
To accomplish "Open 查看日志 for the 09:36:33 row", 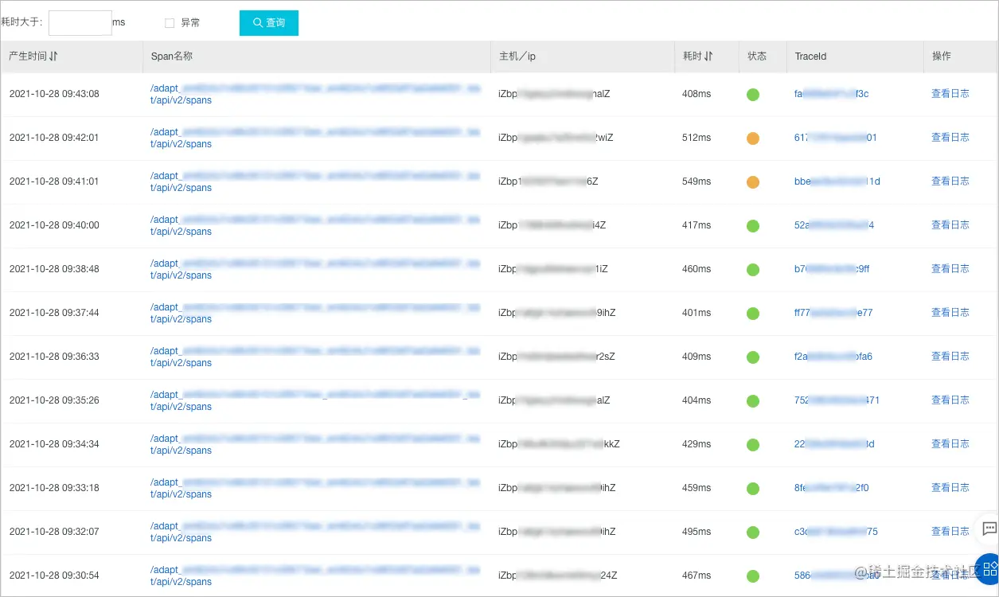I will tap(950, 357).
